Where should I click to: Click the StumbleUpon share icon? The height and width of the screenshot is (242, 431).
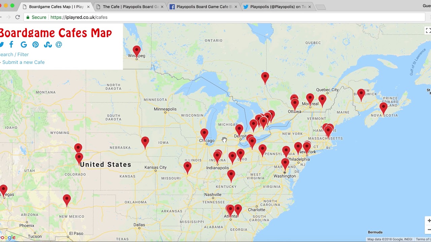pyautogui.click(x=47, y=45)
